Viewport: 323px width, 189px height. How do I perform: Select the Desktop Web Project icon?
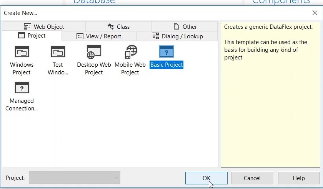pyautogui.click(x=94, y=52)
